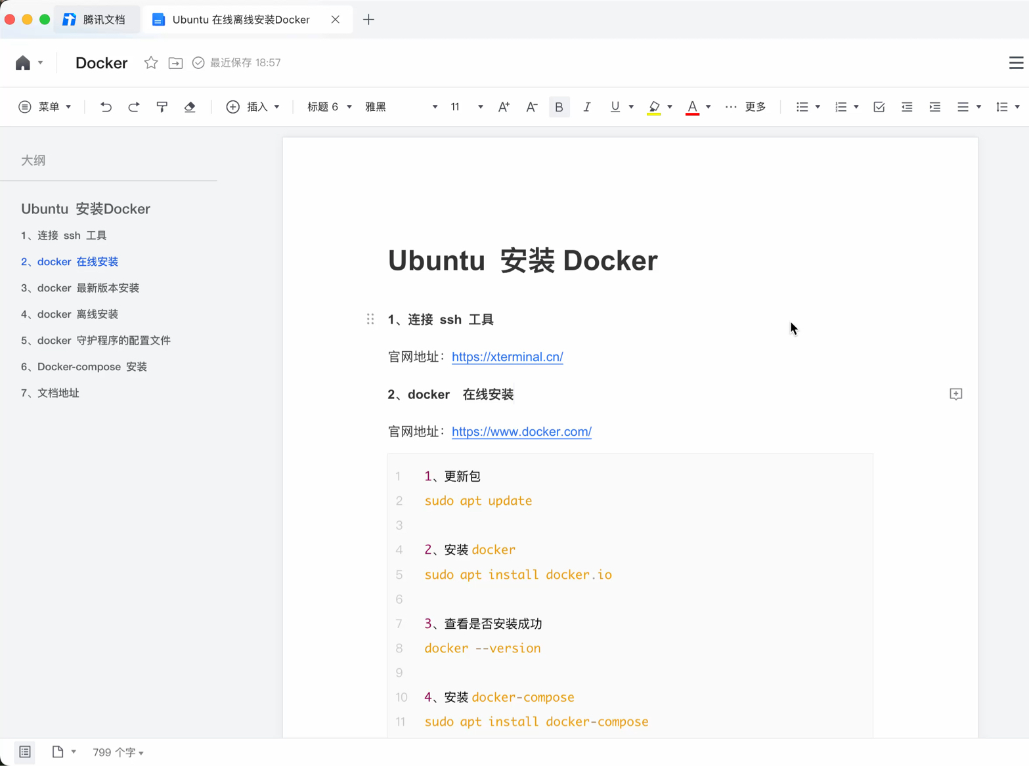
Task: Go to outline item 5、docker 守护程序的配置文件
Action: [96, 340]
